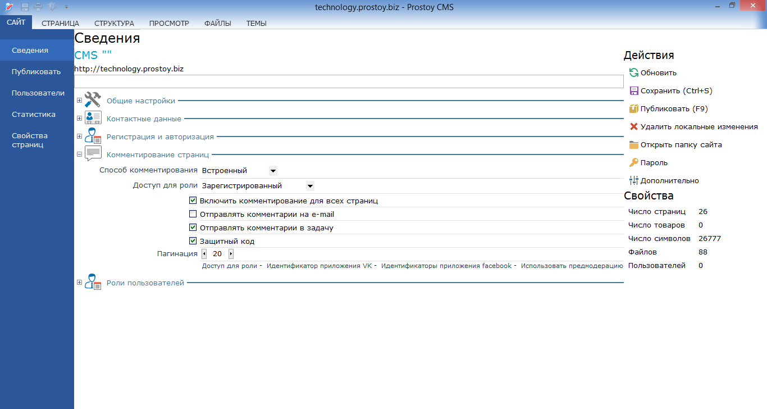The height and width of the screenshot is (409, 767).
Task: Switch to the ТЕМЫ tab
Action: [x=256, y=23]
